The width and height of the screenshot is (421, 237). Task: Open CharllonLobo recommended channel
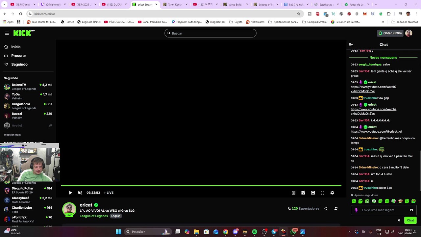[28, 209]
